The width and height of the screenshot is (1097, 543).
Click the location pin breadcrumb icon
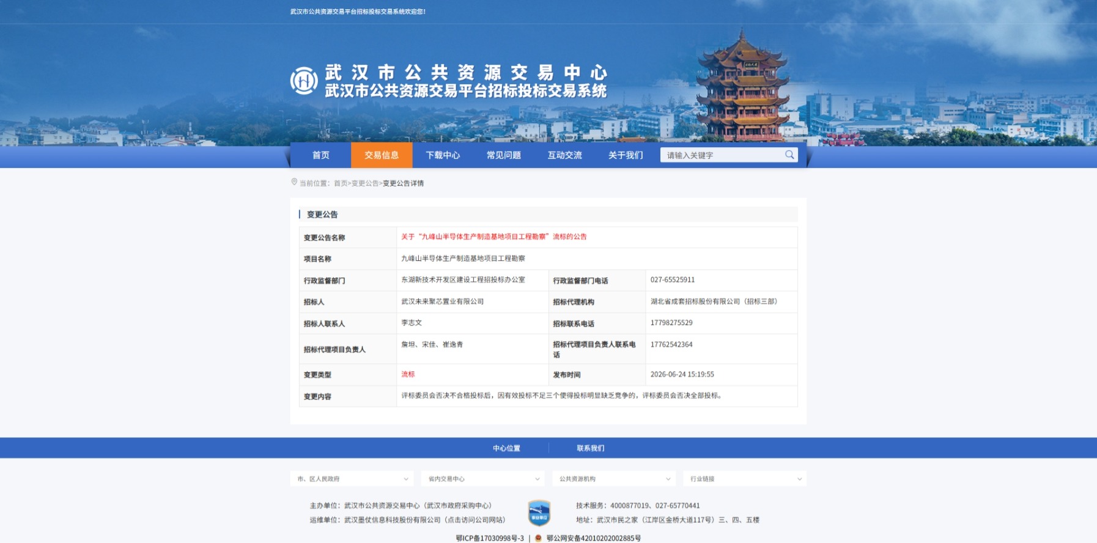click(294, 182)
